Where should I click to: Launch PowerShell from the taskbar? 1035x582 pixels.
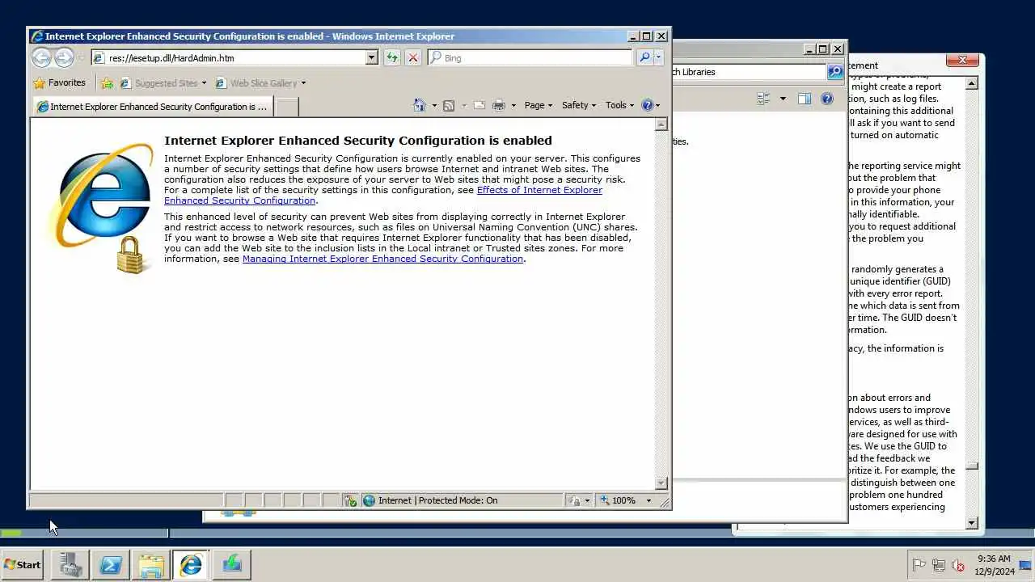[x=111, y=564]
